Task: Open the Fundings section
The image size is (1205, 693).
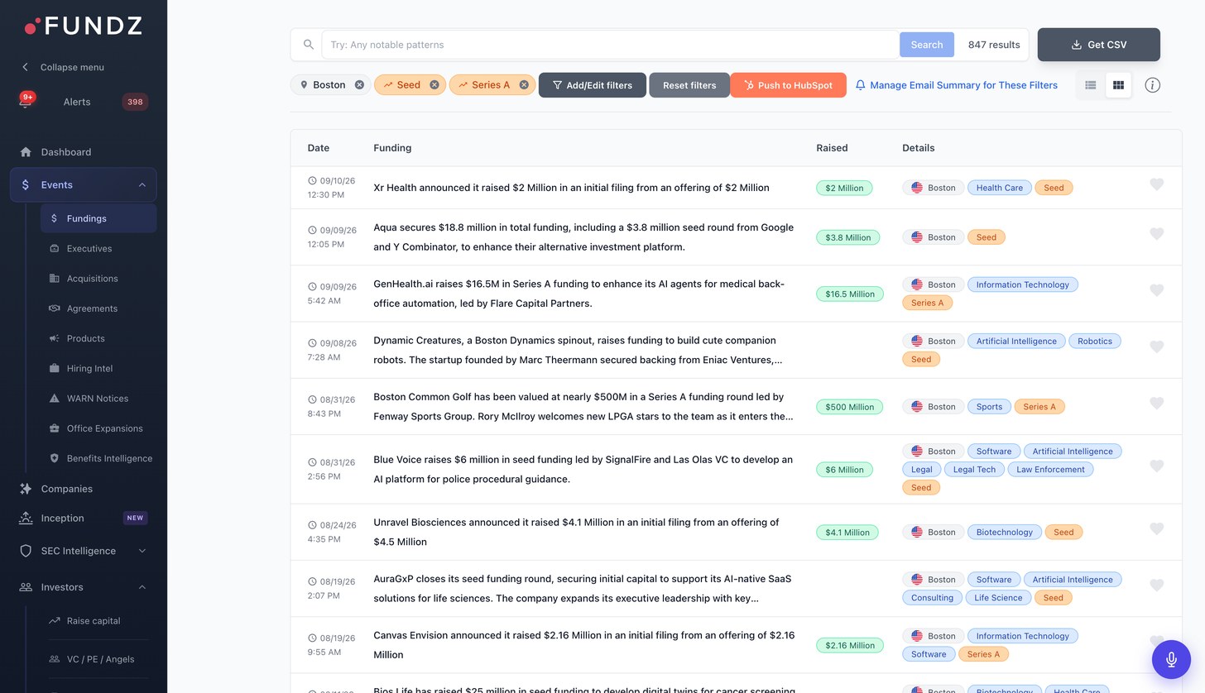Action: (x=98, y=218)
